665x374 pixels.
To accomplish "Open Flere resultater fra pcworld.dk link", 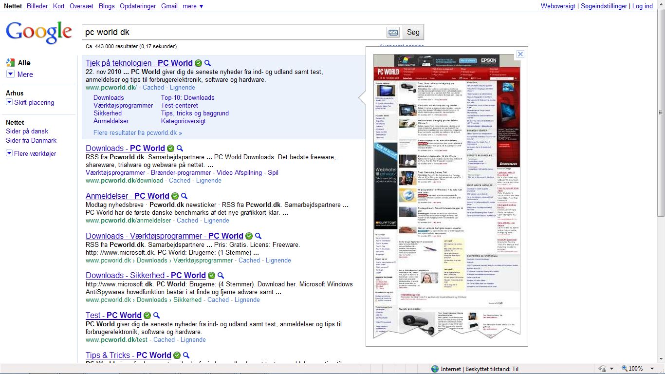I will point(137,133).
